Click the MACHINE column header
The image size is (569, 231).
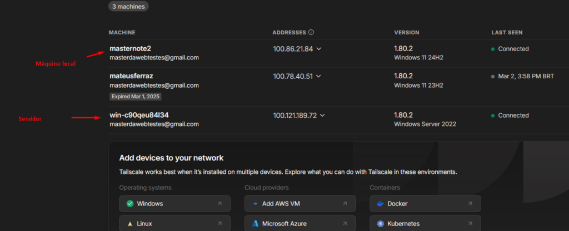point(122,33)
